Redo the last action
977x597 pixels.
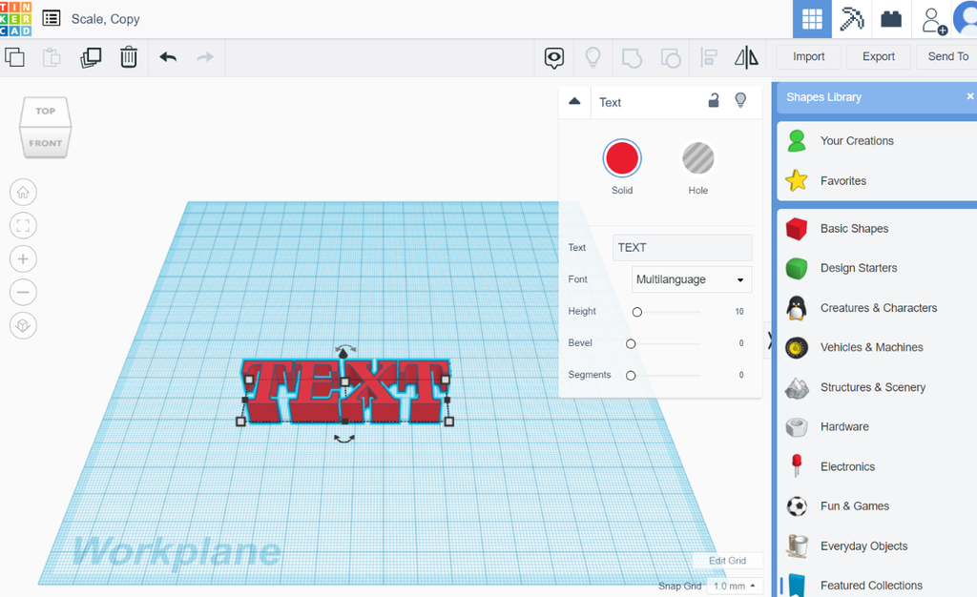[205, 57]
